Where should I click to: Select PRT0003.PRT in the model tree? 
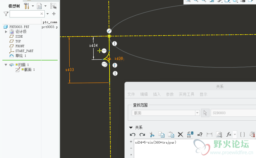(x=19, y=27)
